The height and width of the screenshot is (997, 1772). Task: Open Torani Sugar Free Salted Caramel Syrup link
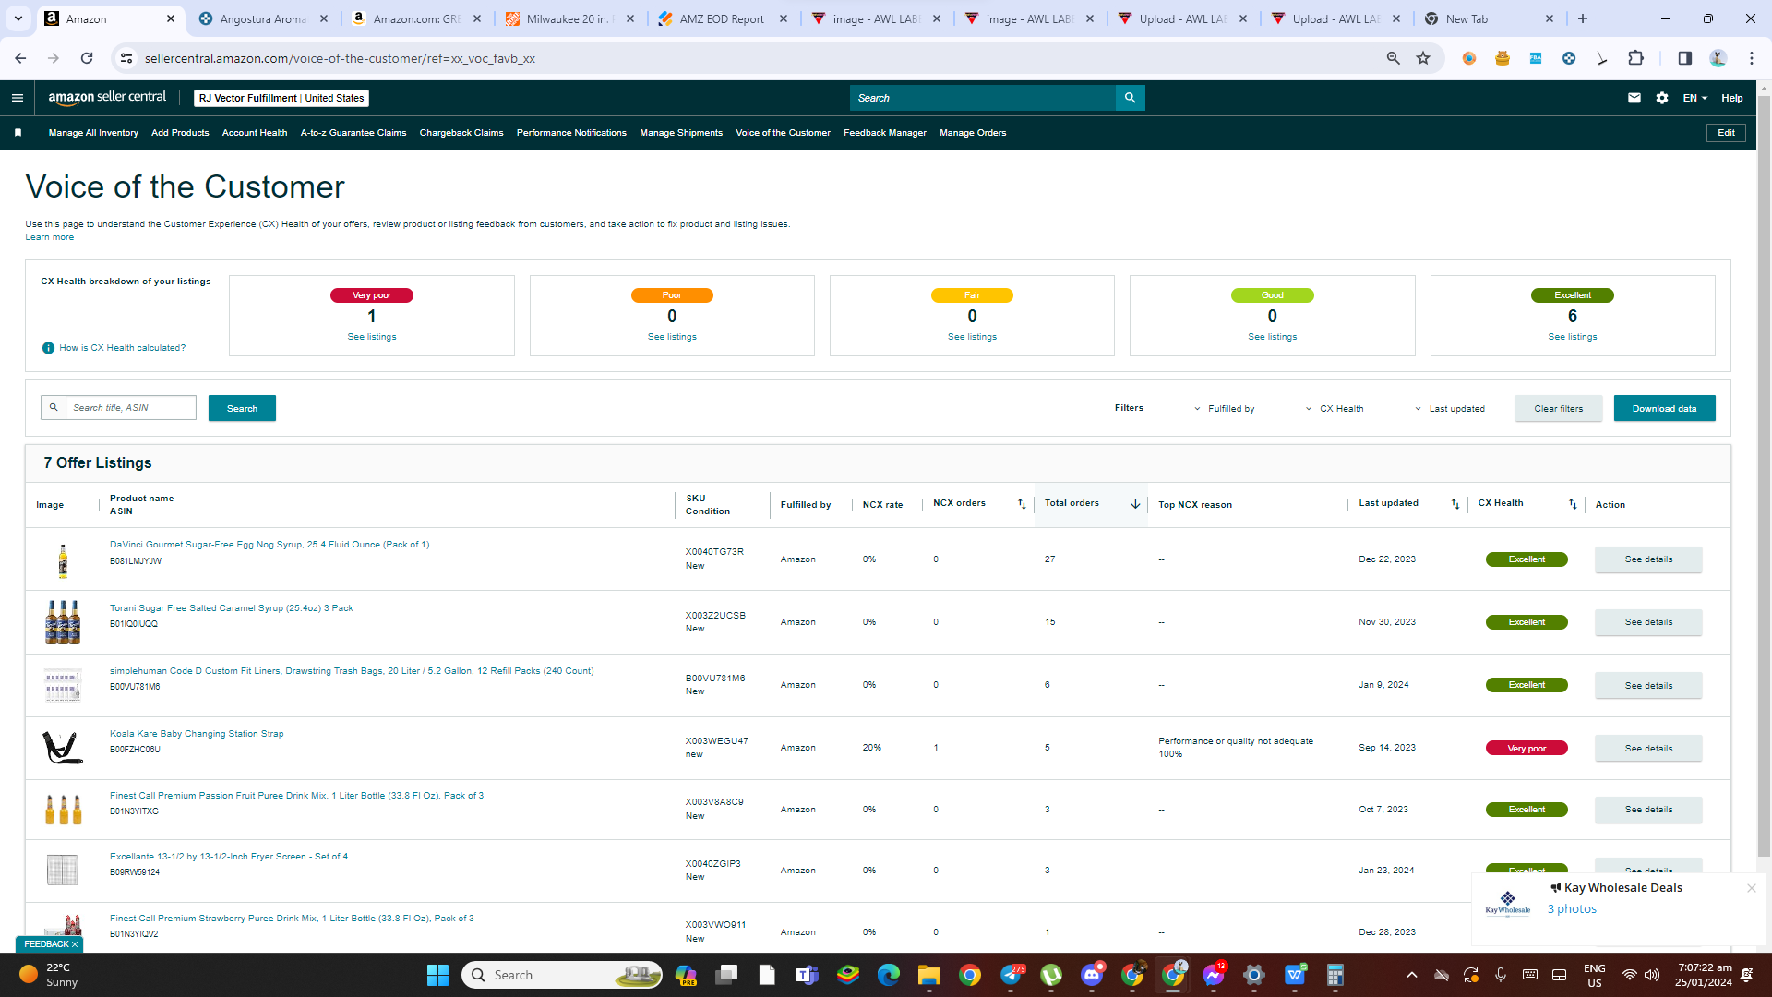(x=232, y=608)
